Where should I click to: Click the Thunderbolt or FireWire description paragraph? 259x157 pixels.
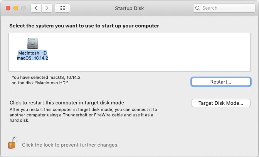click(x=83, y=115)
